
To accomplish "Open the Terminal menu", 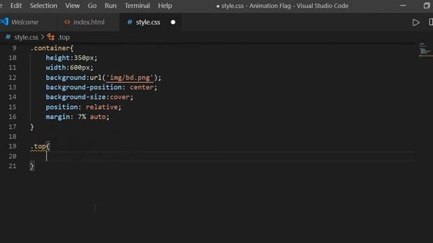I will click(137, 5).
